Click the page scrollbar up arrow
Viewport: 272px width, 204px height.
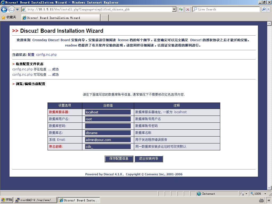click(269, 24)
